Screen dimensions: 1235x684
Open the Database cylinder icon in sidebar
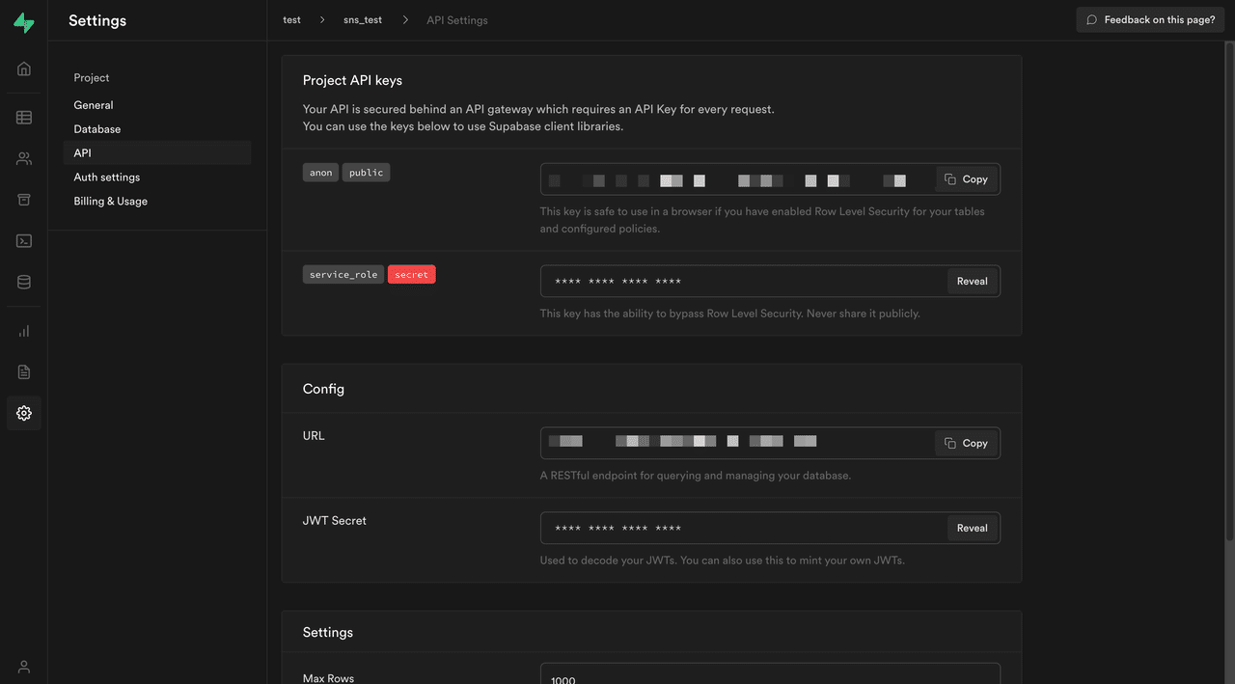pos(24,283)
